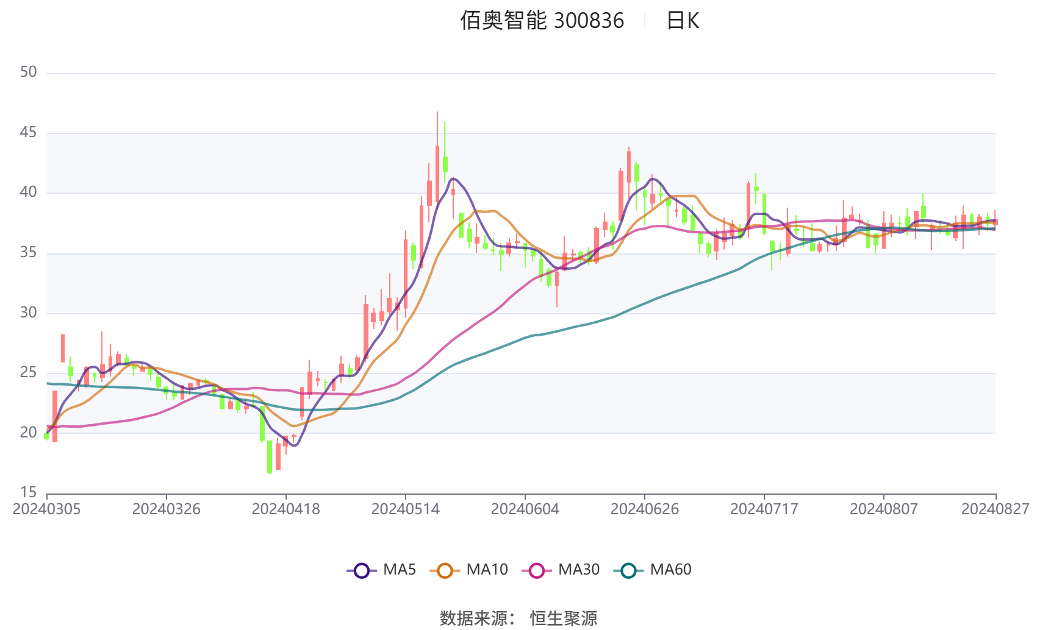Pick the 20240626 date on the axis

point(644,509)
